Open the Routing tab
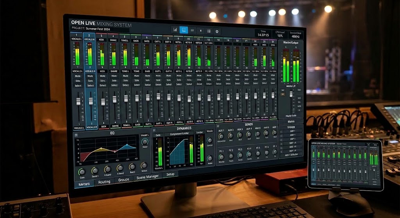Viewport: 400px width, 218px height. (104, 182)
